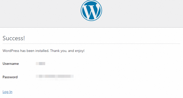183x98 pixels.
Task: Click the gray header banner right of logo
Action: [142, 14]
